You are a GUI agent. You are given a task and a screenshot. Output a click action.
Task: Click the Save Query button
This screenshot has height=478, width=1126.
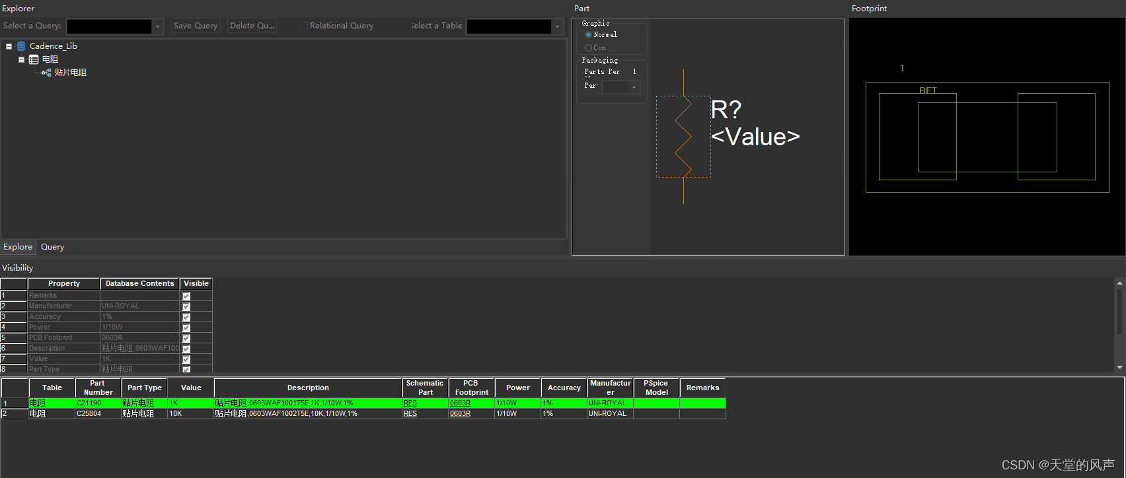pos(196,26)
